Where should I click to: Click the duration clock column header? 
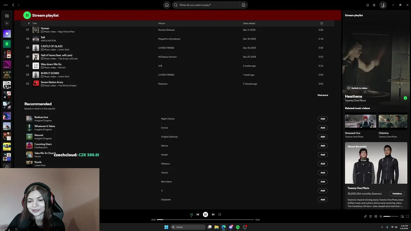[x=321, y=23]
